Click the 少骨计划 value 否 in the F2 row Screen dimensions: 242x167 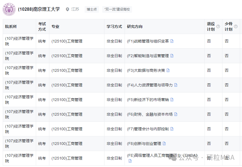[x=227, y=56]
